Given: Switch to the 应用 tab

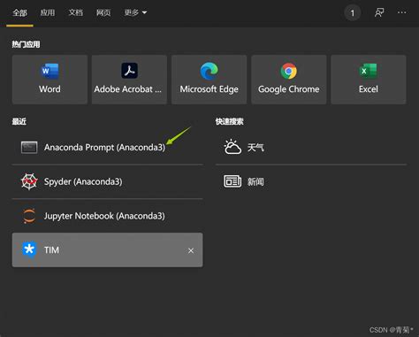Looking at the screenshot, I should click(x=48, y=12).
